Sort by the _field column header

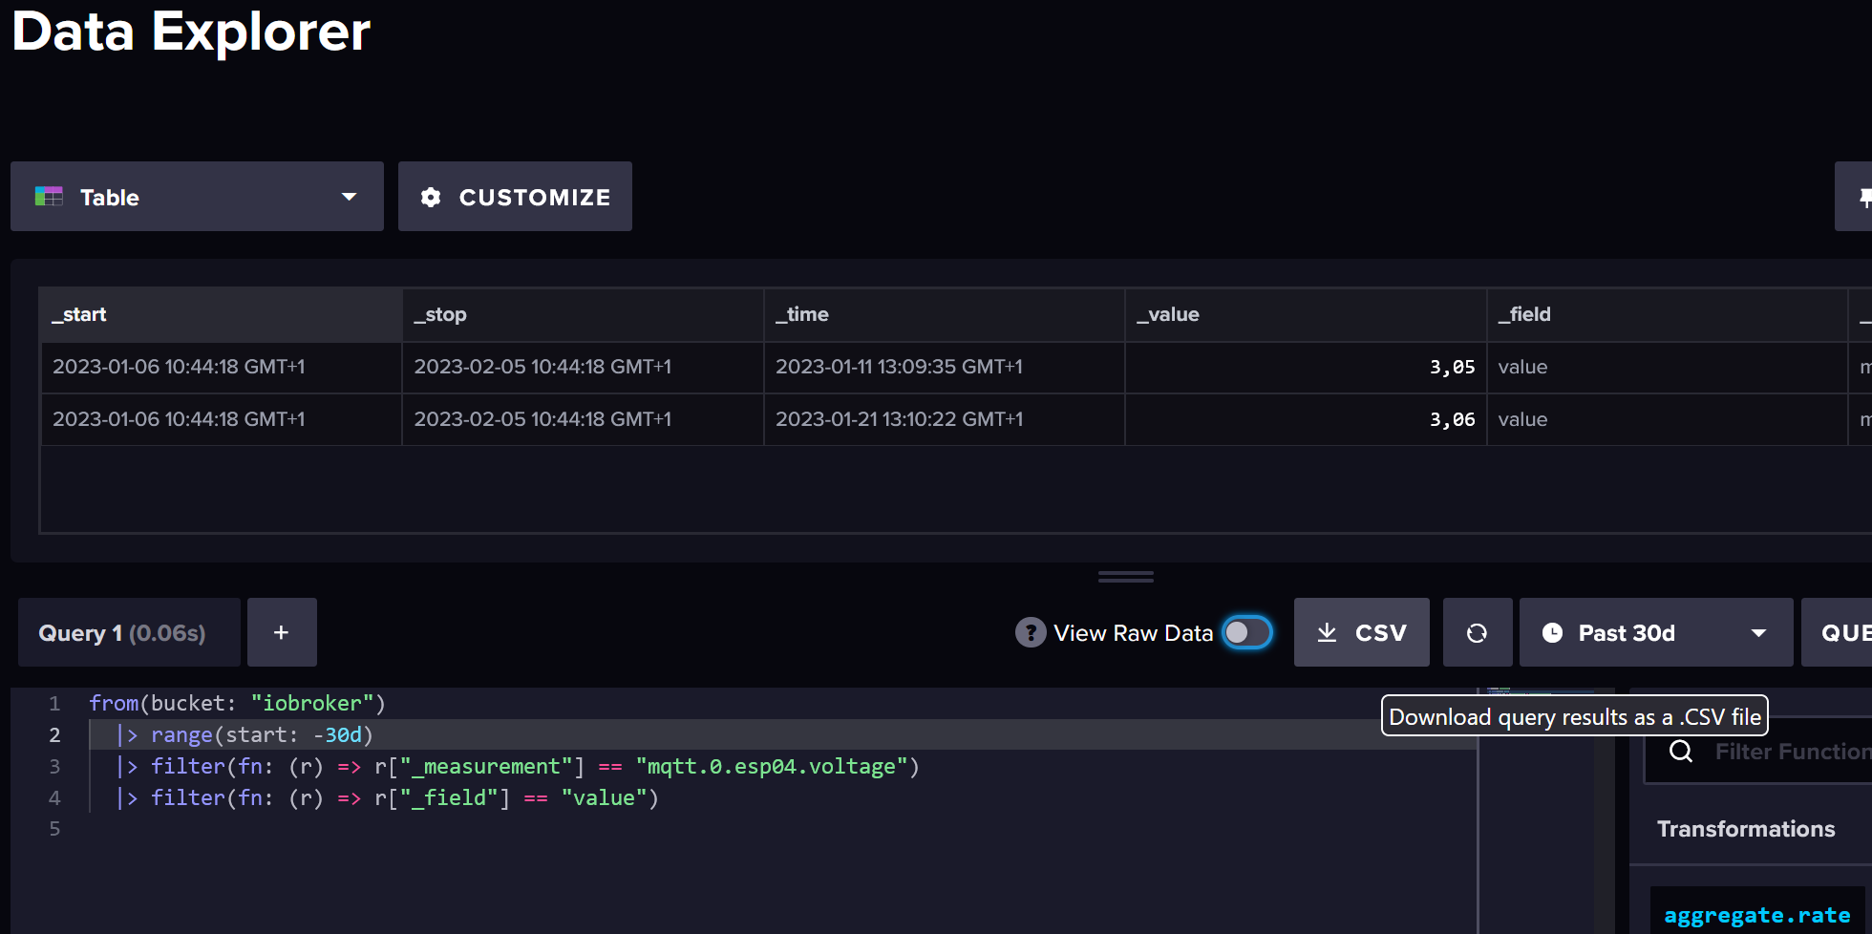tap(1667, 314)
